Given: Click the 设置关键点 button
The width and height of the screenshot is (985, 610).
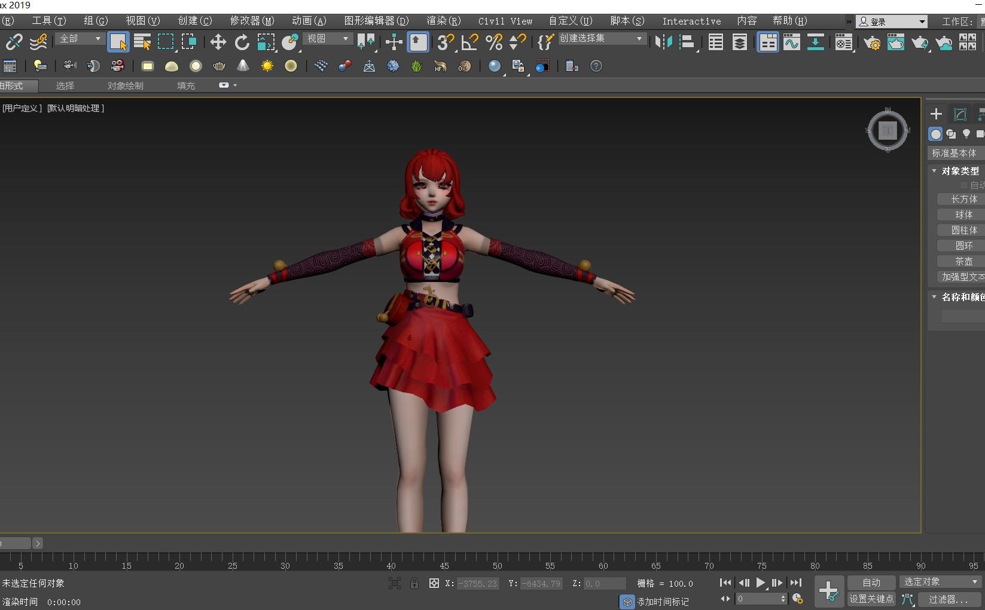Looking at the screenshot, I should pyautogui.click(x=871, y=599).
